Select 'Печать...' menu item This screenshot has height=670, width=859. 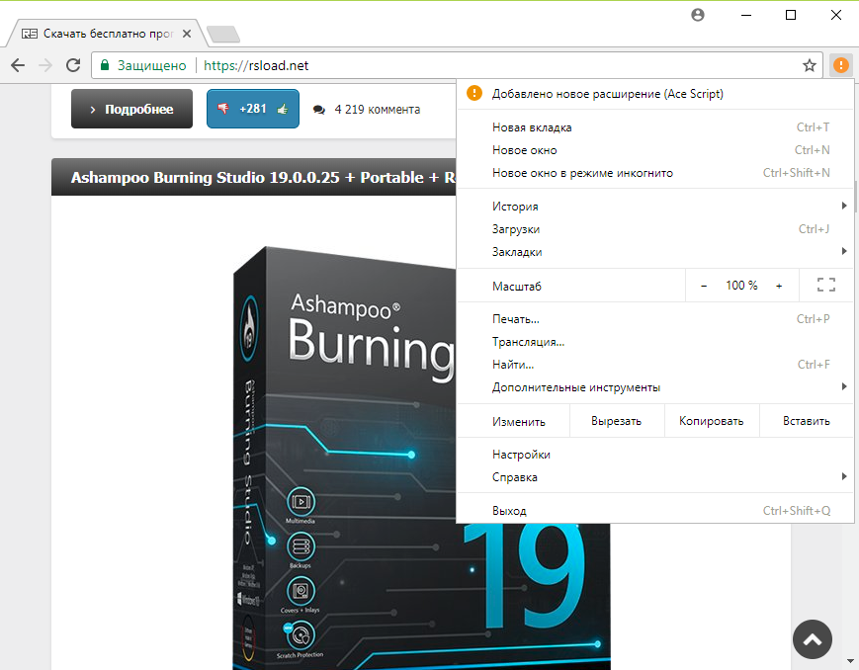pos(654,319)
